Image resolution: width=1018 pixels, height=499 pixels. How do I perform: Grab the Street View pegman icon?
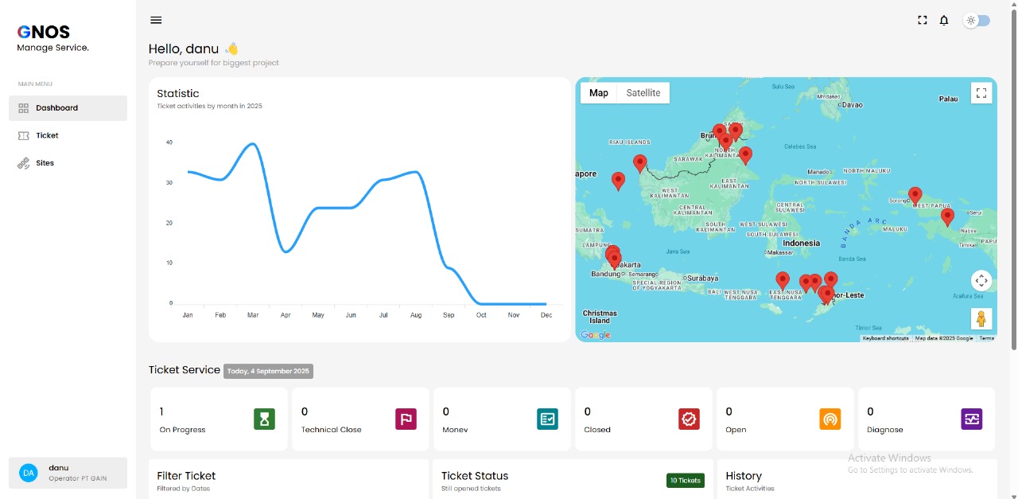click(981, 318)
